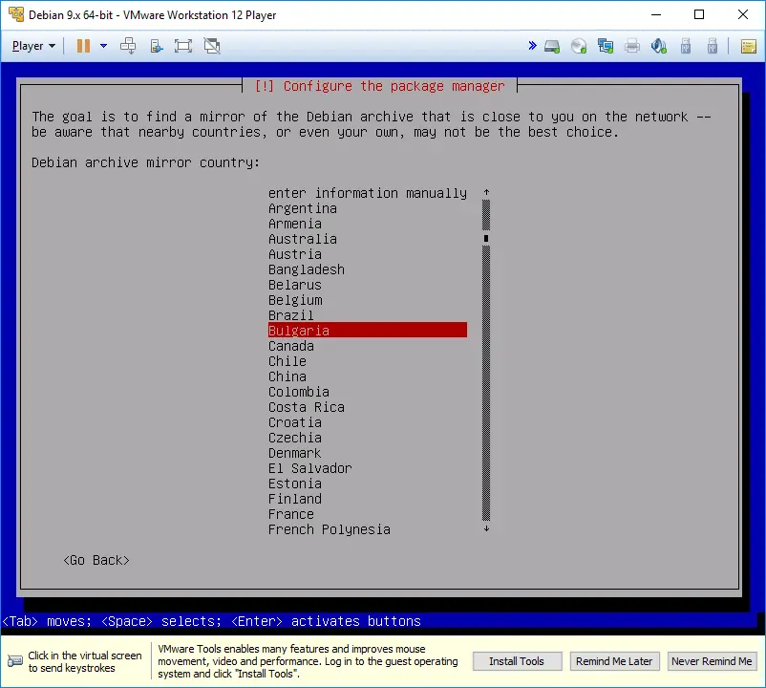This screenshot has width=766, height=688.
Task: Expand the device toolbar double chevron
Action: coord(533,46)
